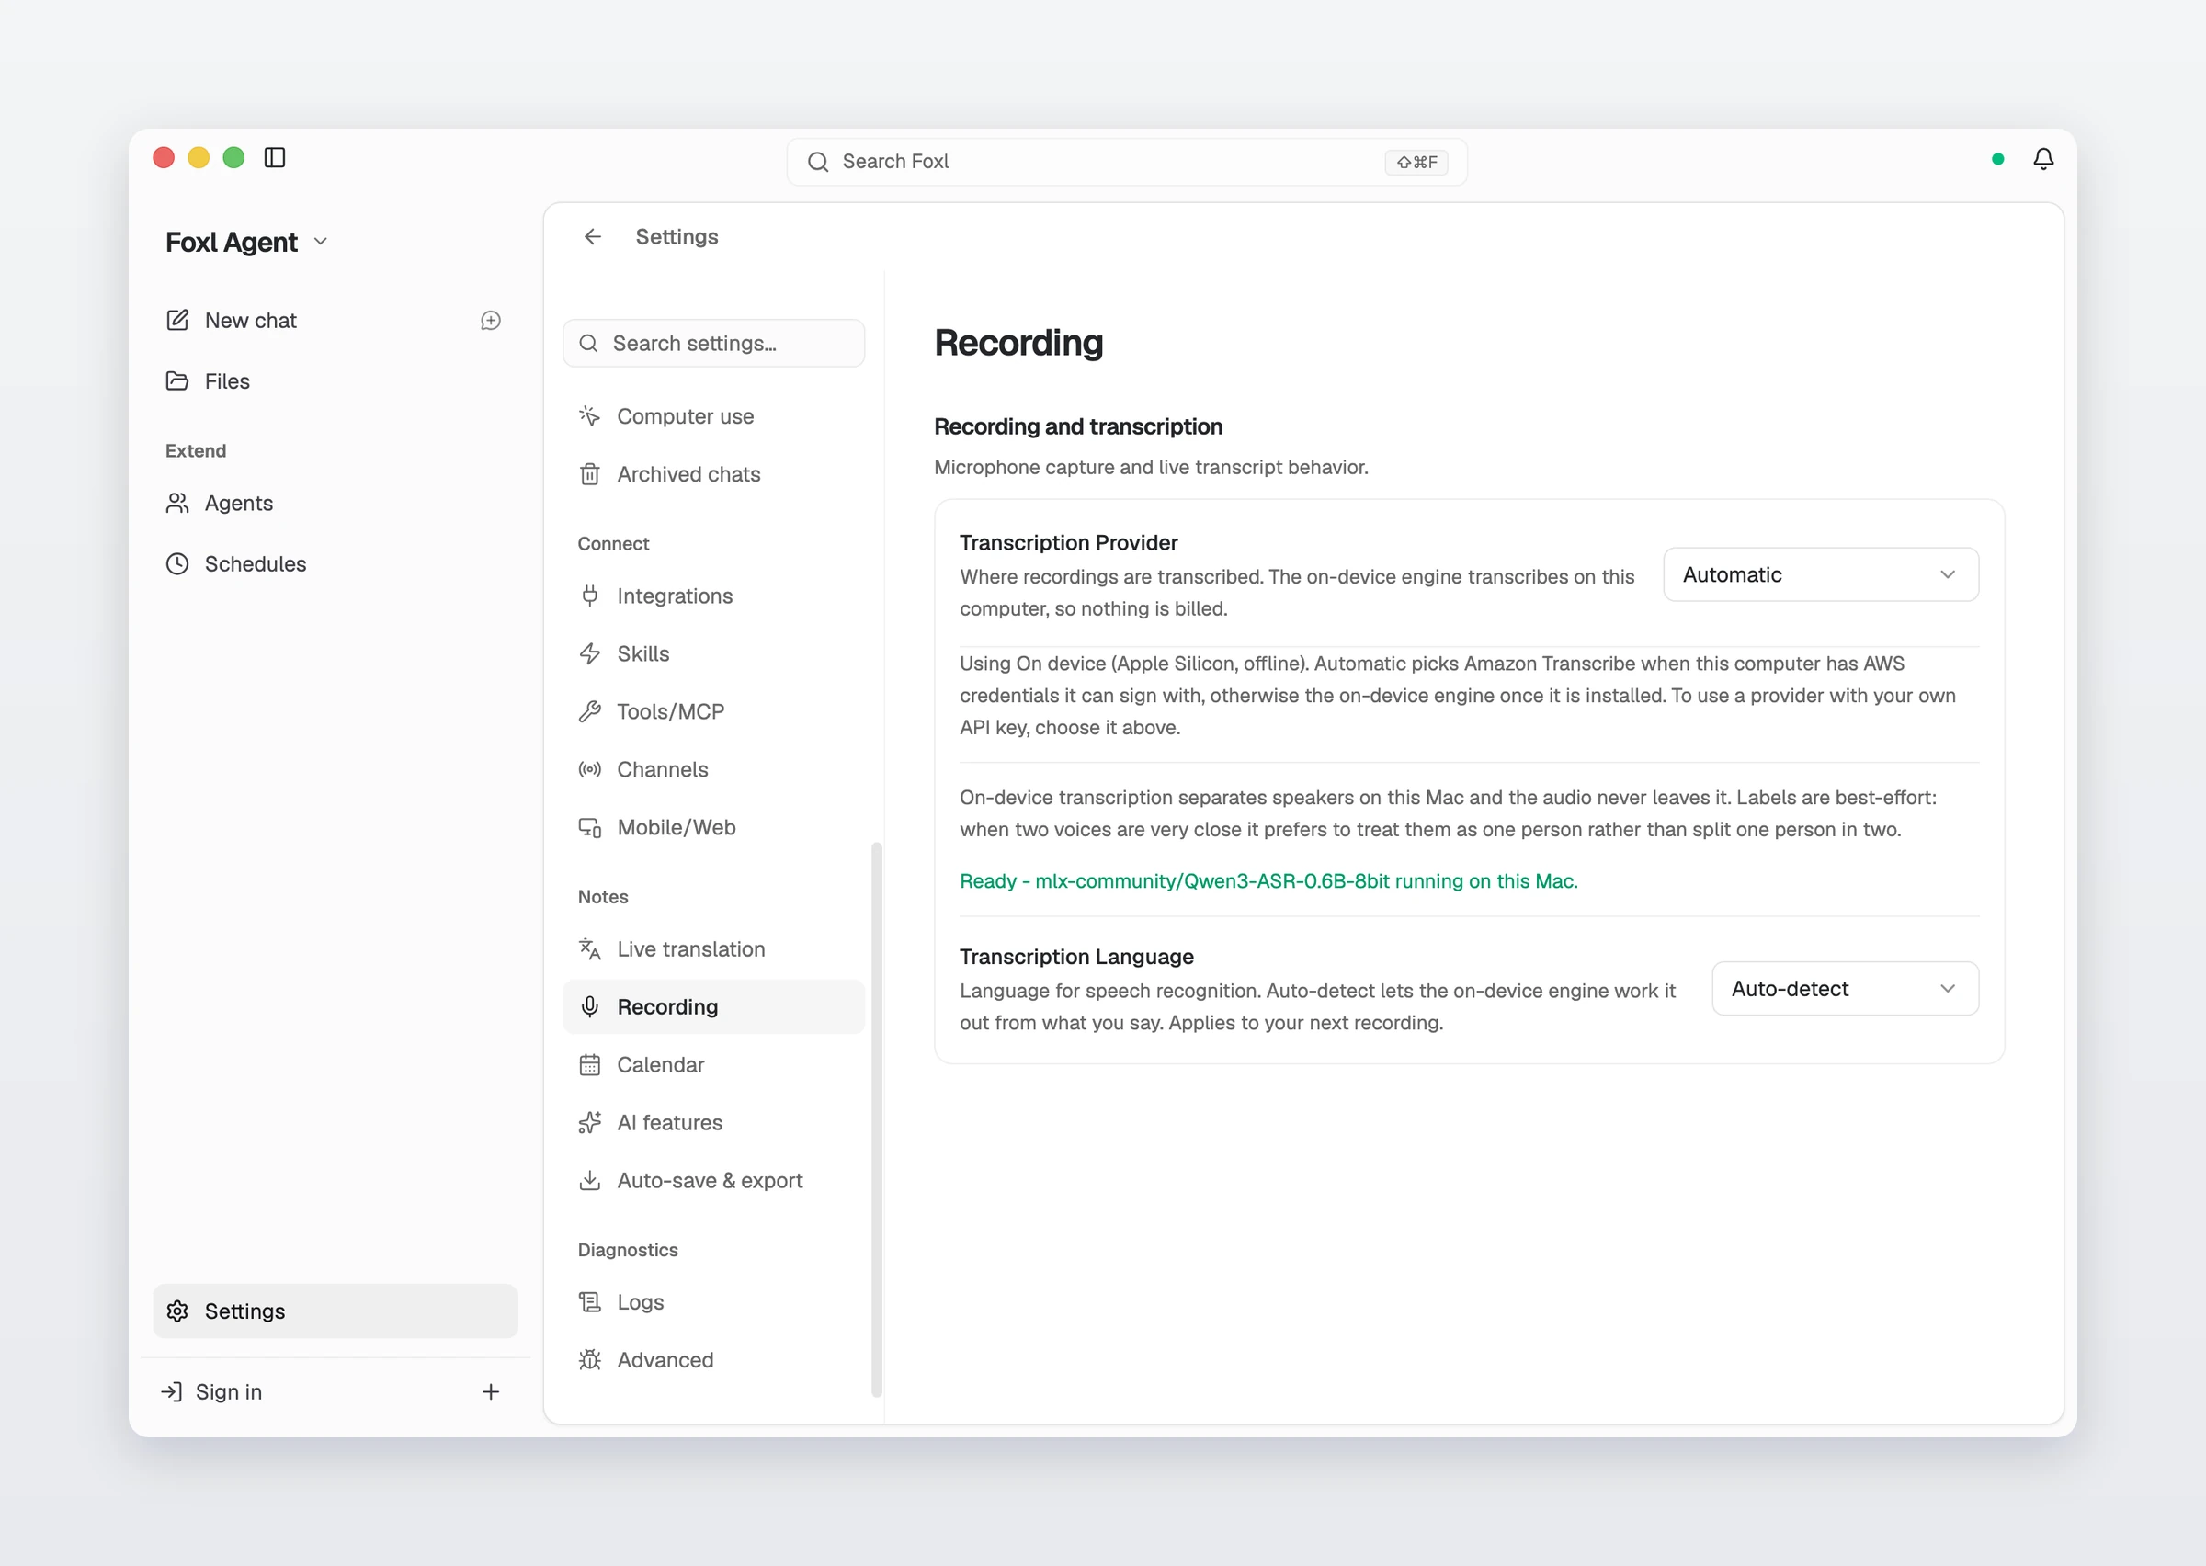Open Files in the sidebar
Viewport: 2206px width, 1566px height.
click(335, 380)
